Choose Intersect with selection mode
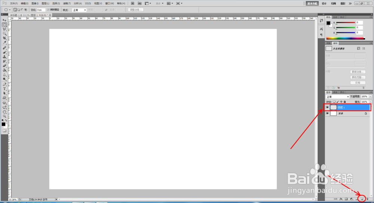Image resolution: width=374 pixels, height=203 pixels. pos(25,10)
